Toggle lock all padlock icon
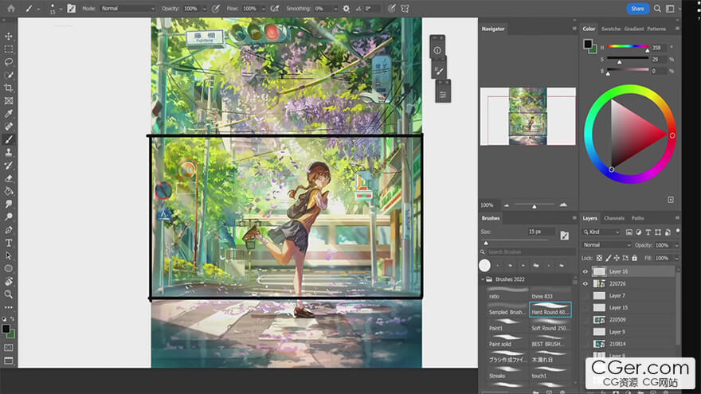 tap(634, 258)
